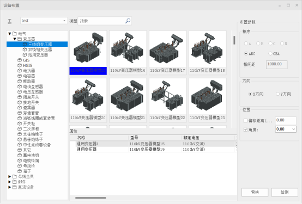Open the 电容器 category

point(26,76)
